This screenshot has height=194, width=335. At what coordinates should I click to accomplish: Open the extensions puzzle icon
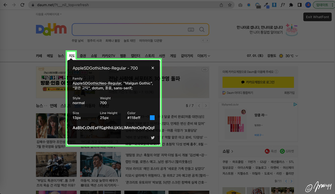pyautogui.click(x=291, y=5)
